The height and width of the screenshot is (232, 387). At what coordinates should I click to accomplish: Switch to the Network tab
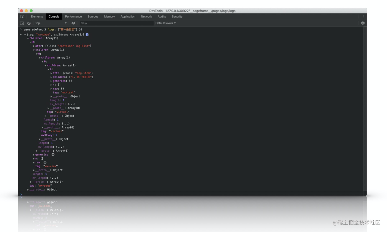coord(146,17)
